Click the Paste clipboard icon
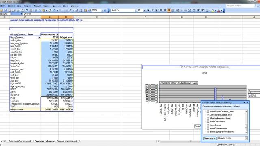Screen dimensions: 260x146 tap(44, 11)
